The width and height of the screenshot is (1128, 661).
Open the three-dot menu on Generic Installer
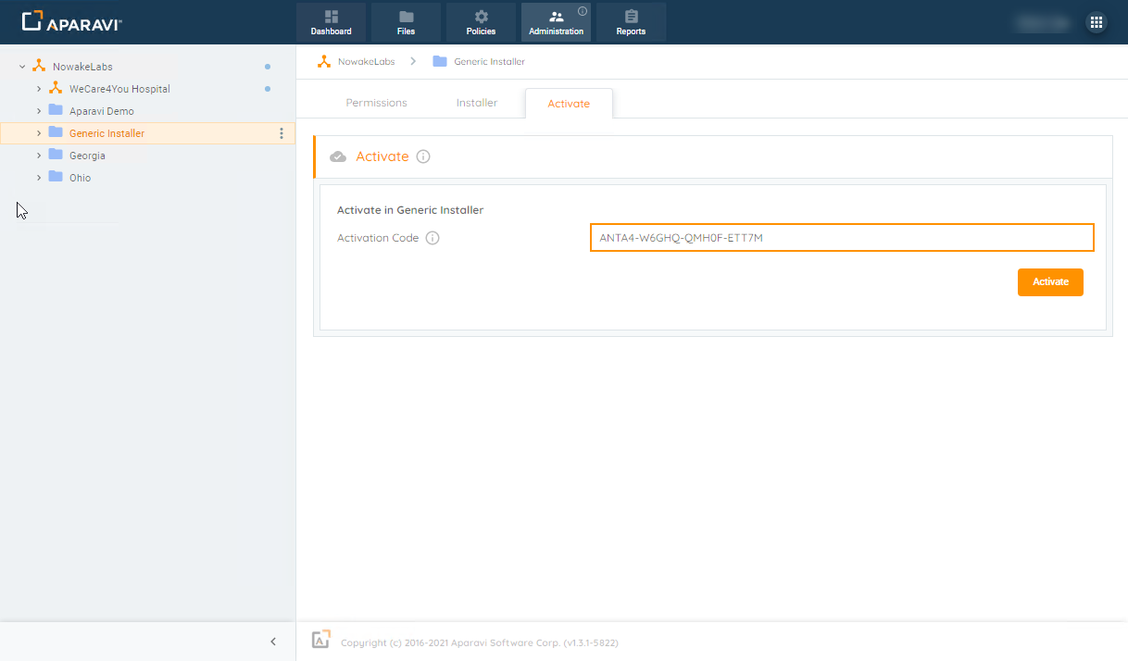tap(281, 132)
